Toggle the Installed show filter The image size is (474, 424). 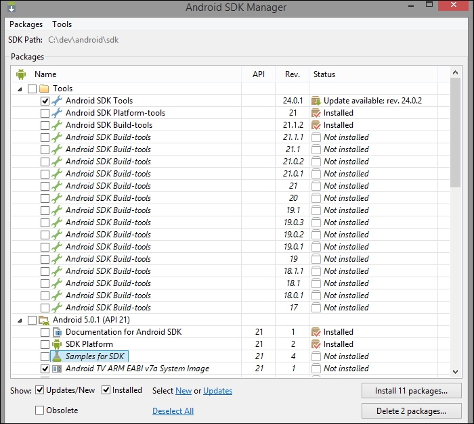(106, 390)
